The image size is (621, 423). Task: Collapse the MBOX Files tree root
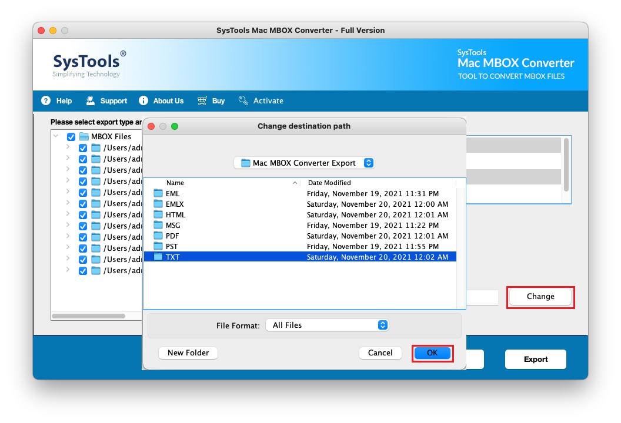(x=56, y=136)
